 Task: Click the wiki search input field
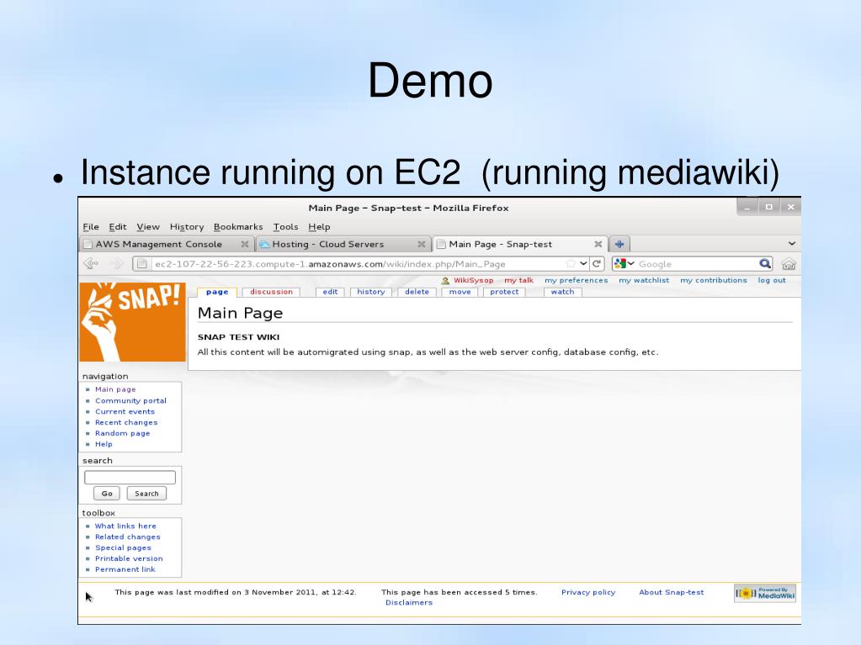pyautogui.click(x=130, y=477)
